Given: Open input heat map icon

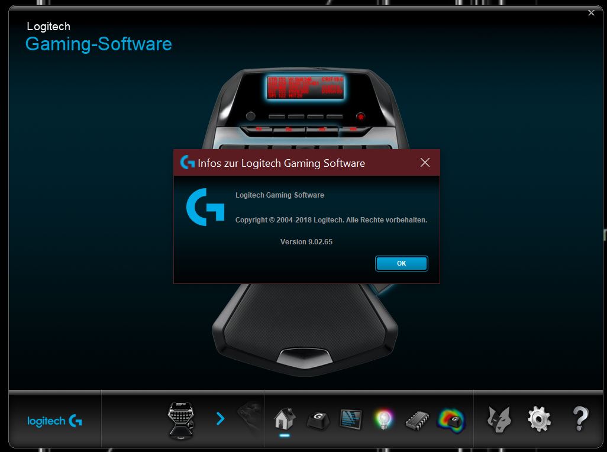Looking at the screenshot, I should 451,420.
